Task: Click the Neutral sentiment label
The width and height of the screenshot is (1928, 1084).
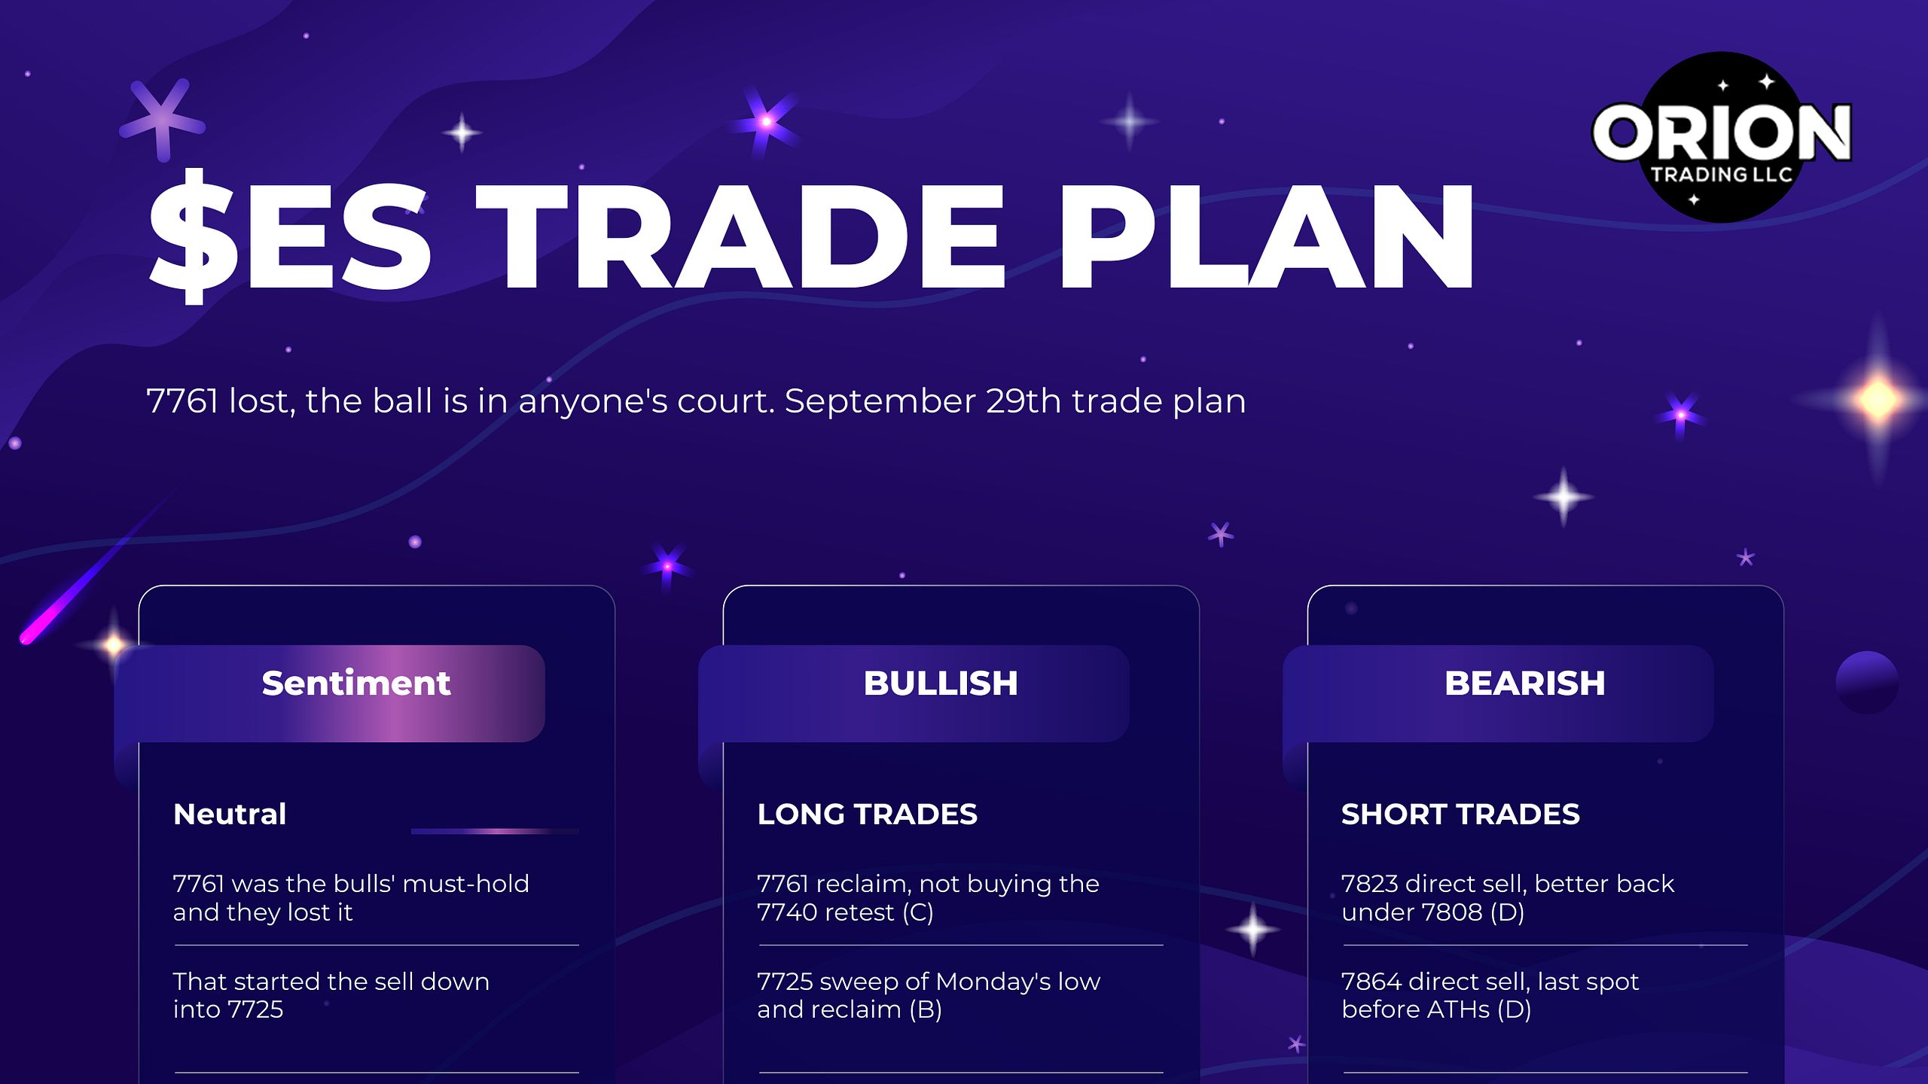Action: (230, 814)
